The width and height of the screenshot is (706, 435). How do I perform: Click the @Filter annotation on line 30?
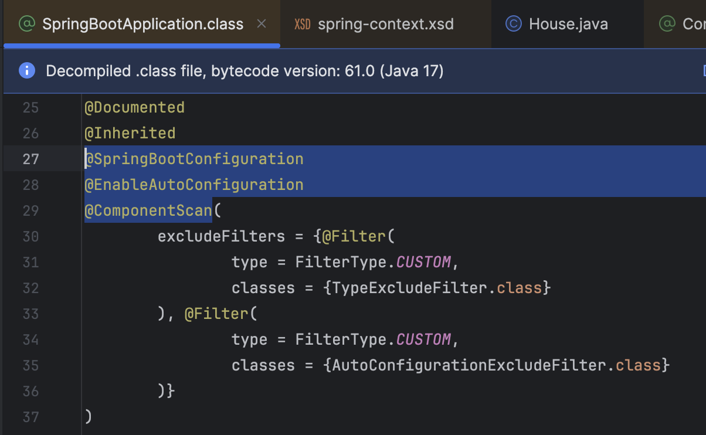pyautogui.click(x=354, y=237)
